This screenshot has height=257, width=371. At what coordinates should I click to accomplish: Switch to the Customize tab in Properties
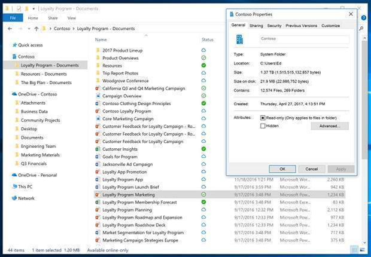click(330, 26)
